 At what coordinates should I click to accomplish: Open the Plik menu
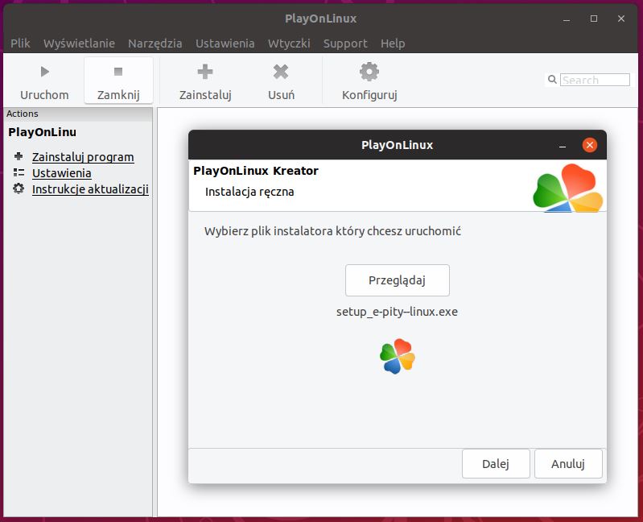pos(20,43)
